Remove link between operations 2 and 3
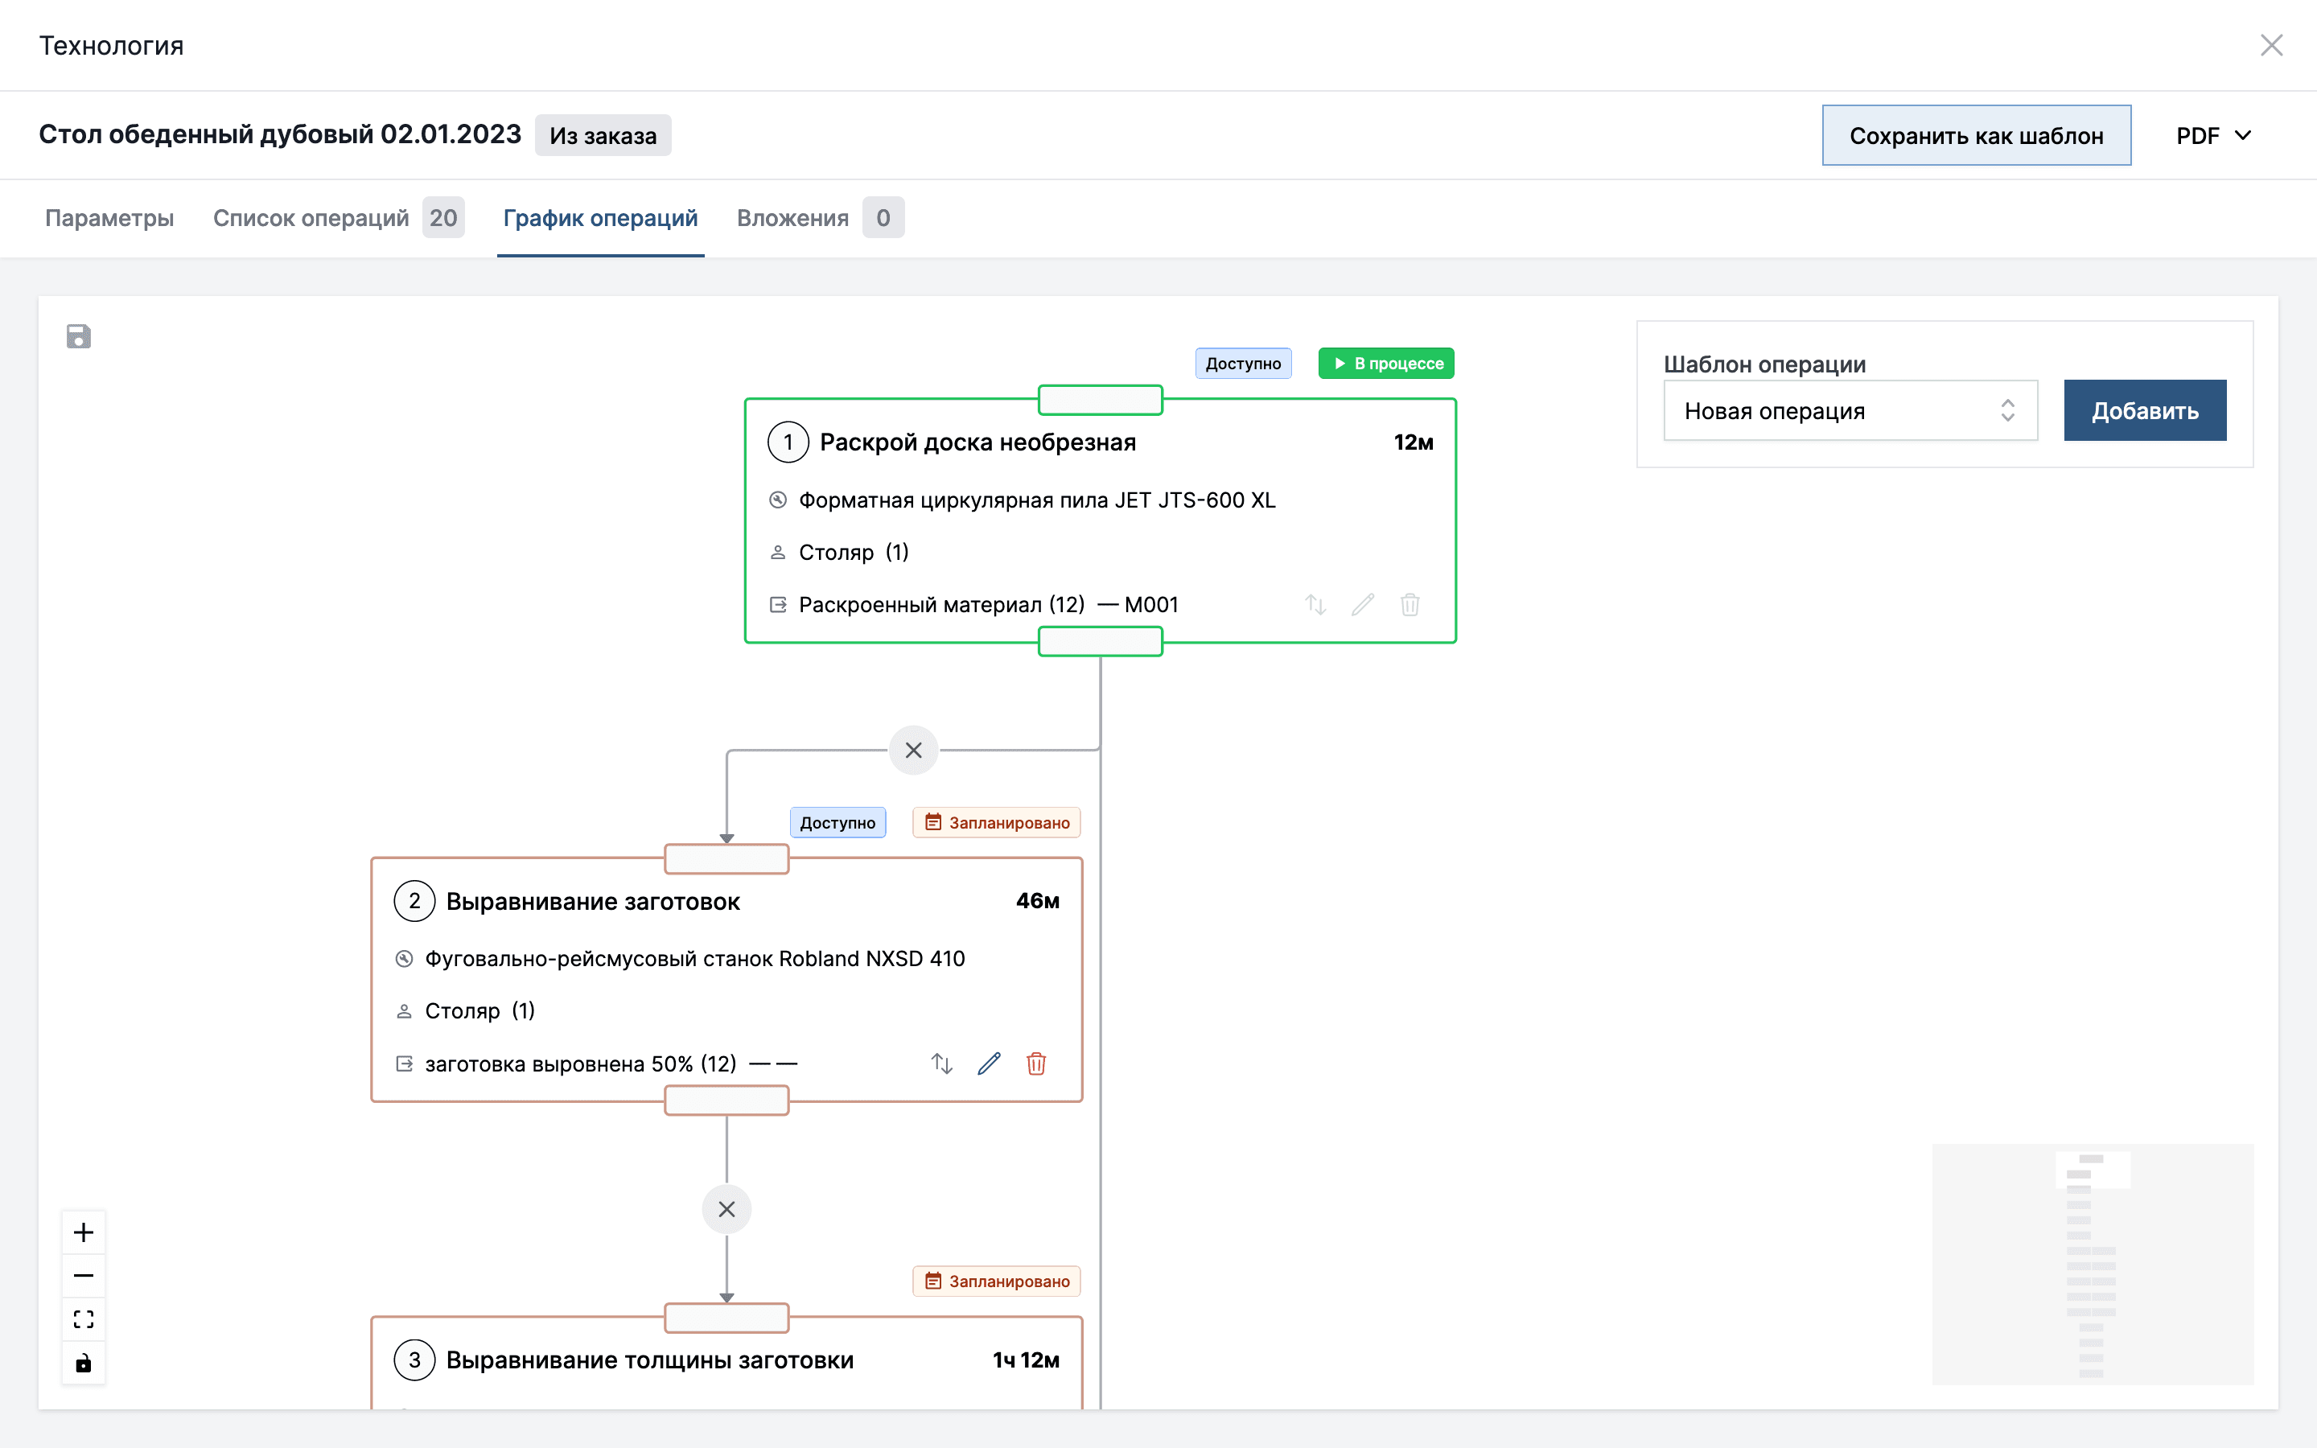This screenshot has height=1448, width=2317. point(726,1208)
